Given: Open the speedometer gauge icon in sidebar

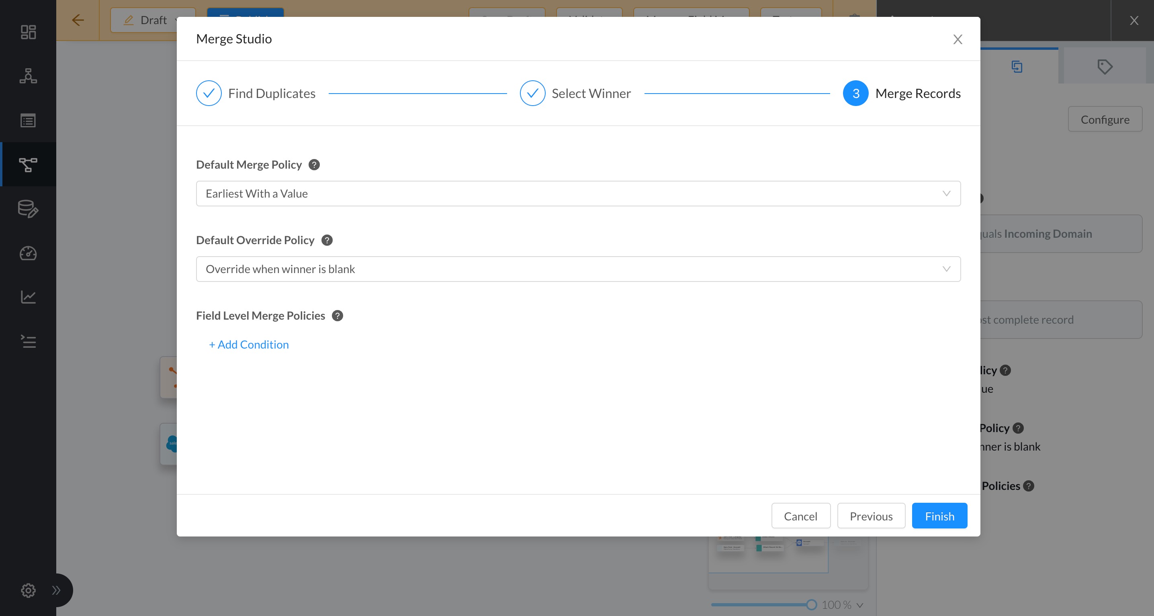Looking at the screenshot, I should (28, 253).
